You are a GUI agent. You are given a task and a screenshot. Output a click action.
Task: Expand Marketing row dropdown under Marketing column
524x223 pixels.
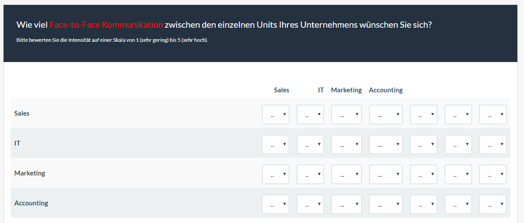tap(346, 174)
